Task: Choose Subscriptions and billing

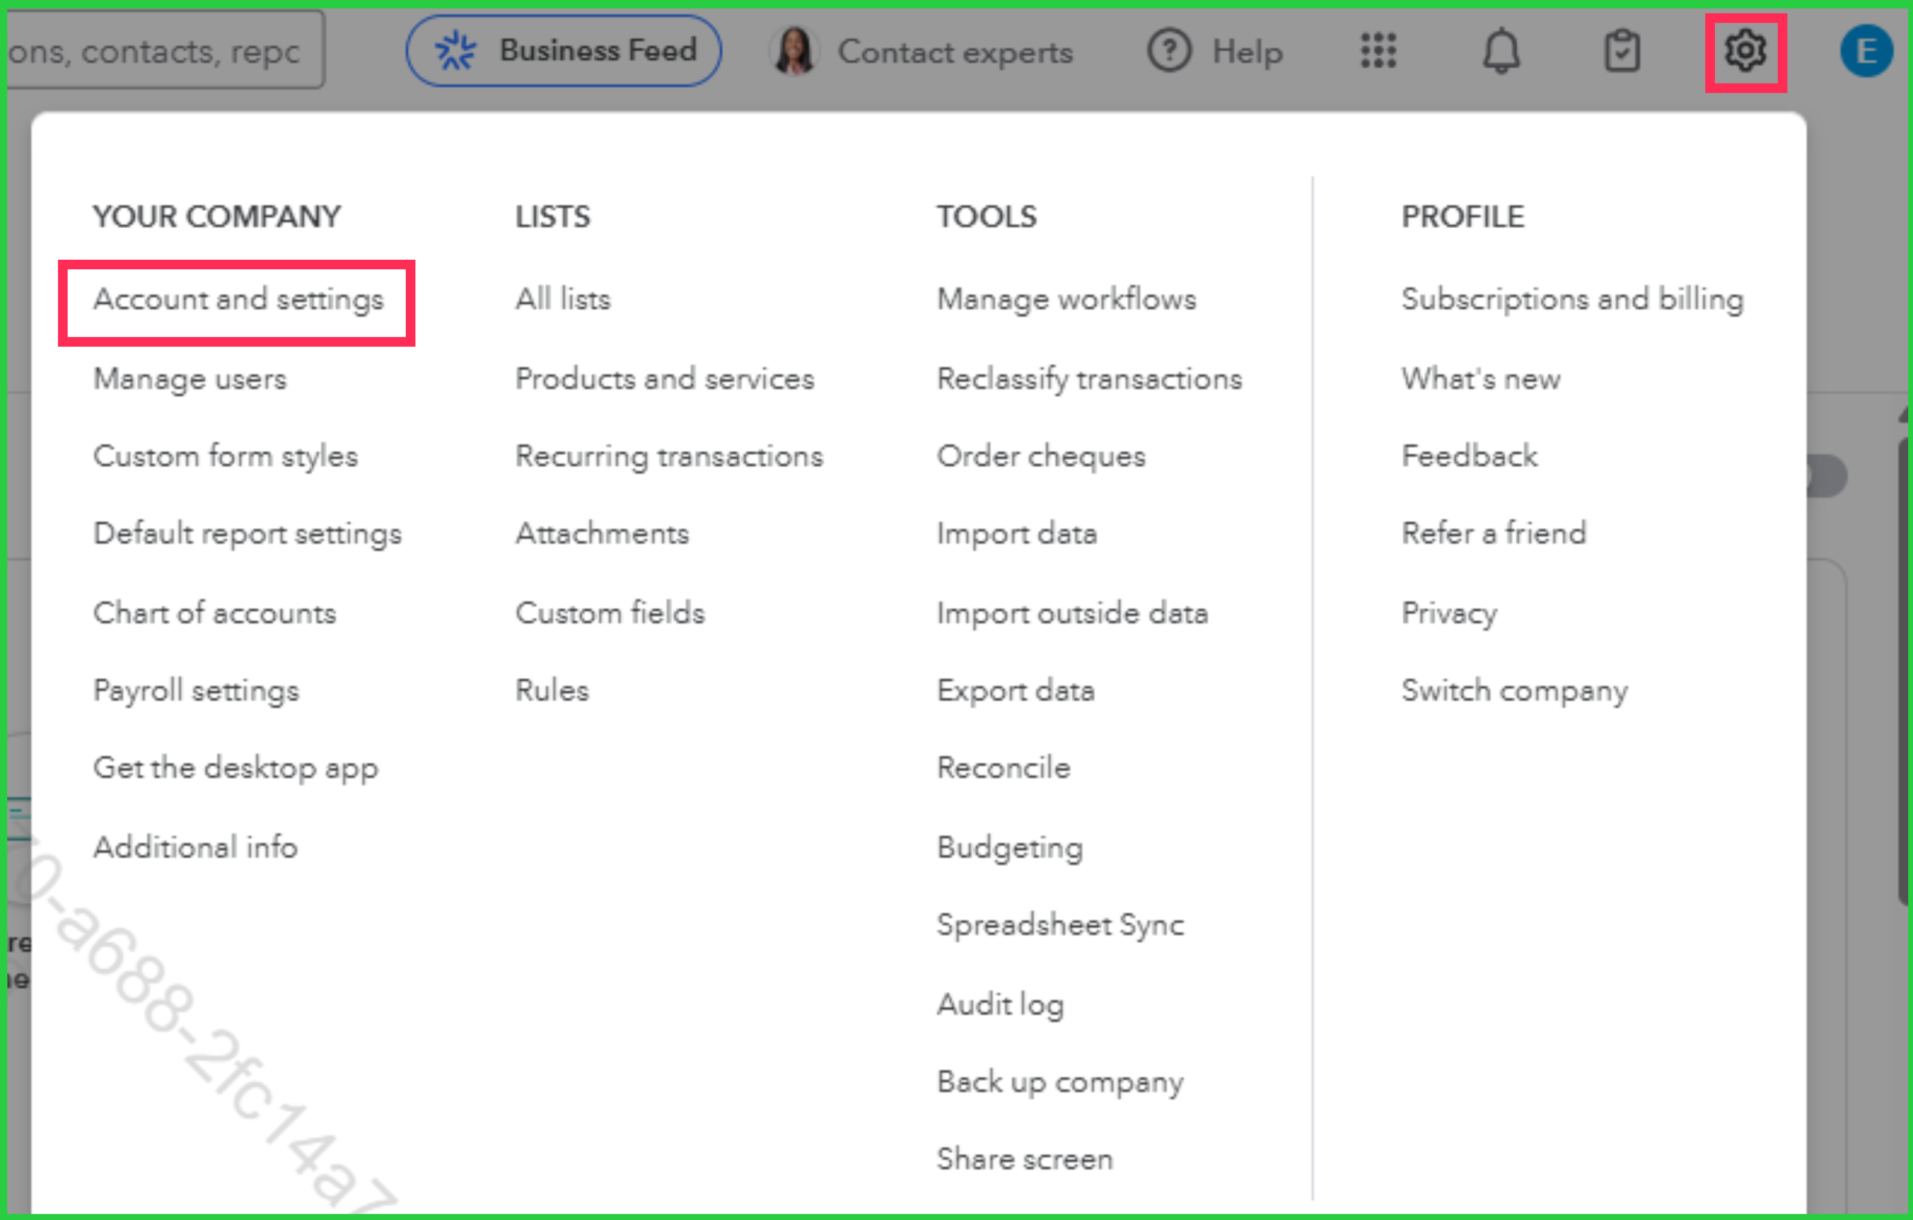Action: (1571, 300)
